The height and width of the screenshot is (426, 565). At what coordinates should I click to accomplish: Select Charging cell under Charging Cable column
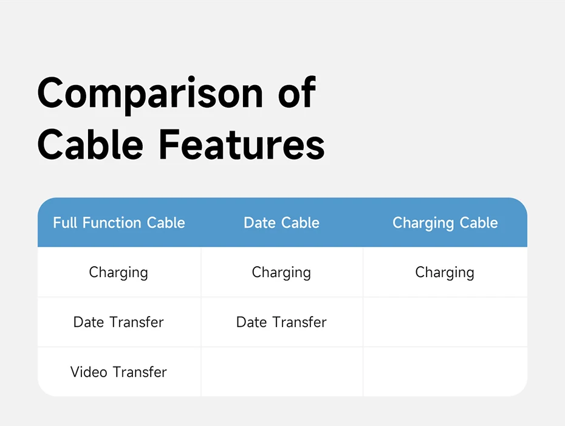point(445,272)
